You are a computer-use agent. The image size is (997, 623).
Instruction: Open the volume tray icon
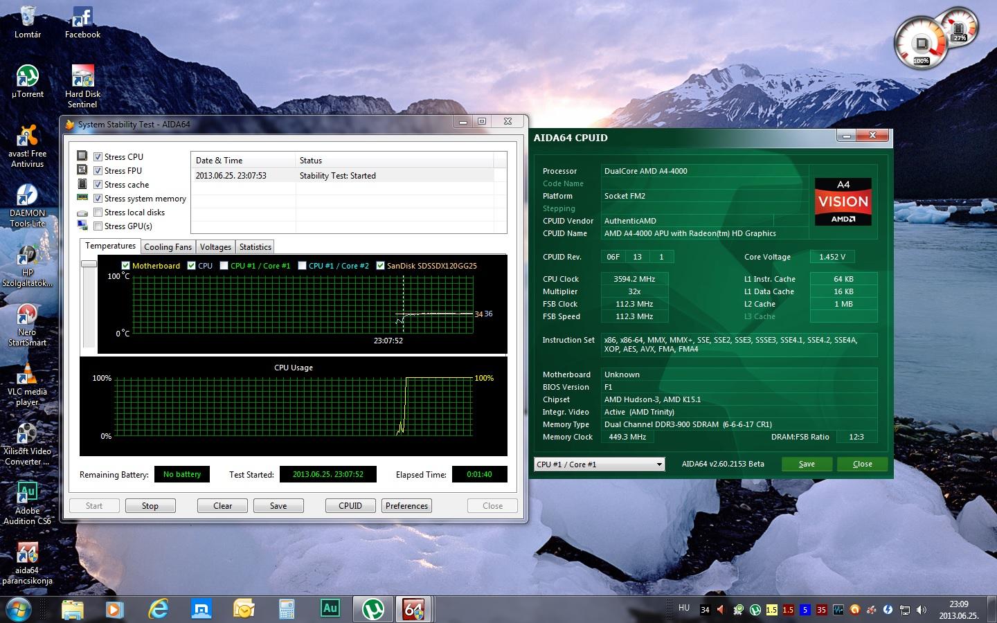click(x=922, y=610)
